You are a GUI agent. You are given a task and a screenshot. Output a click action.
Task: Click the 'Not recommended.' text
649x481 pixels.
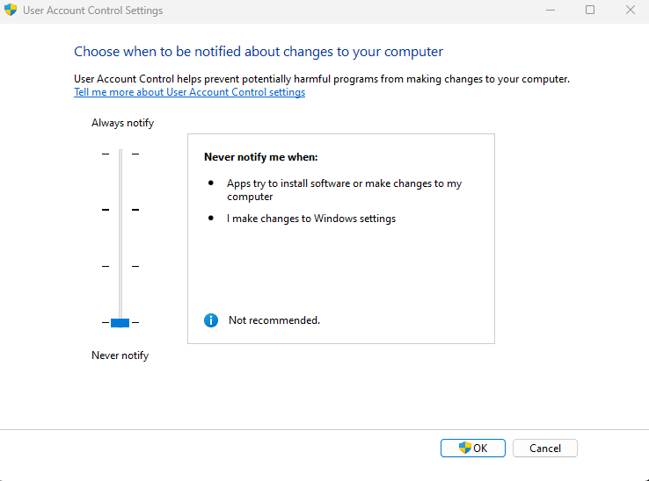[x=274, y=320]
